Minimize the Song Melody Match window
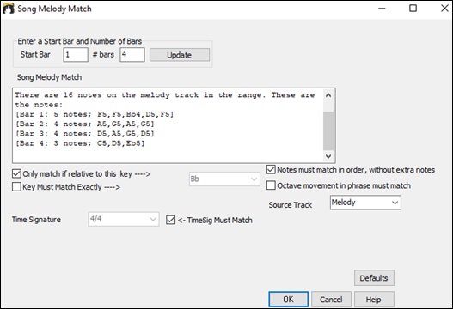Image resolution: width=453 pixels, height=309 pixels. (x=382, y=9)
